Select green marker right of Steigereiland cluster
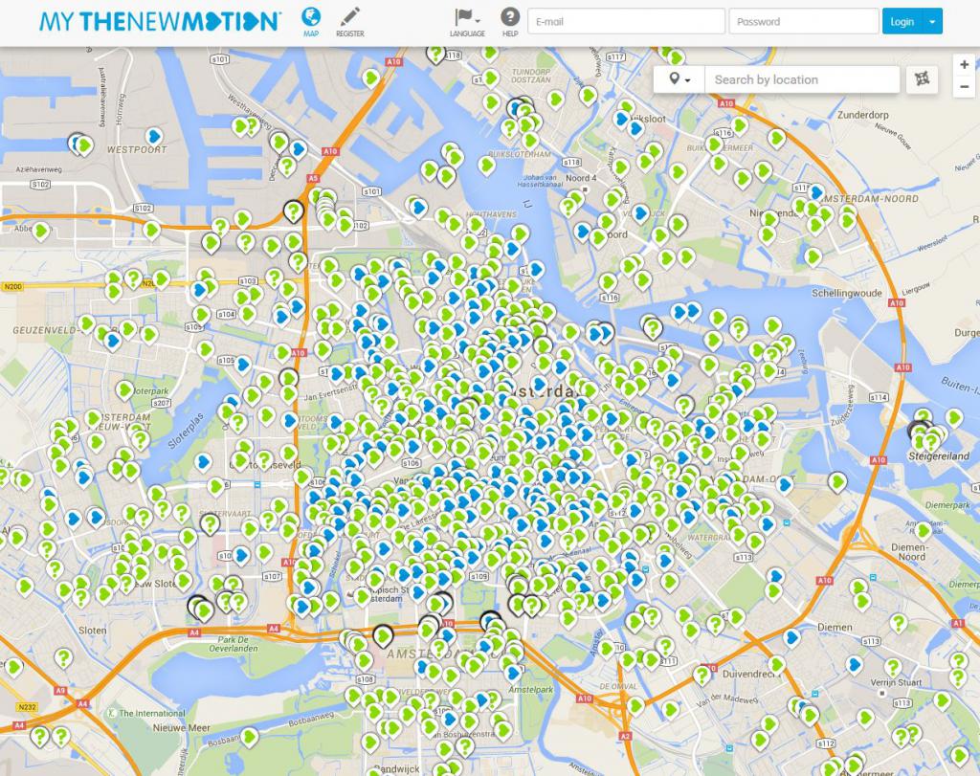980x776 pixels. [954, 417]
